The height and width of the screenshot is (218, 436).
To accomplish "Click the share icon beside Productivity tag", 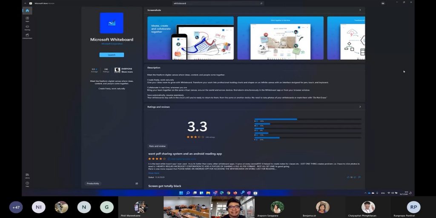I will point(137,184).
